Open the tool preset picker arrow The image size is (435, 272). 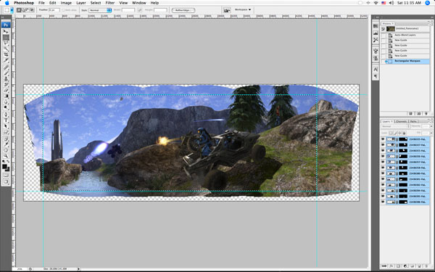point(12,10)
